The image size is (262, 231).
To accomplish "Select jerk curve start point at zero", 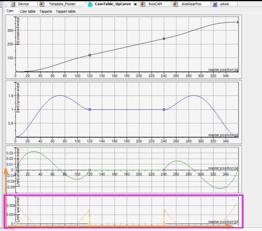I will [x=16, y=224].
